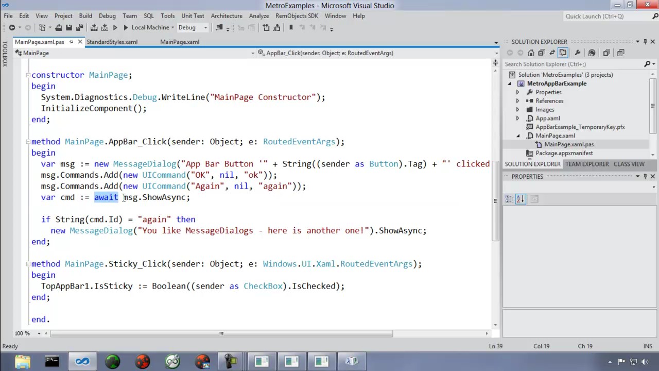Click the camcorder icon on taskbar
The height and width of the screenshot is (371, 659).
(x=232, y=361)
